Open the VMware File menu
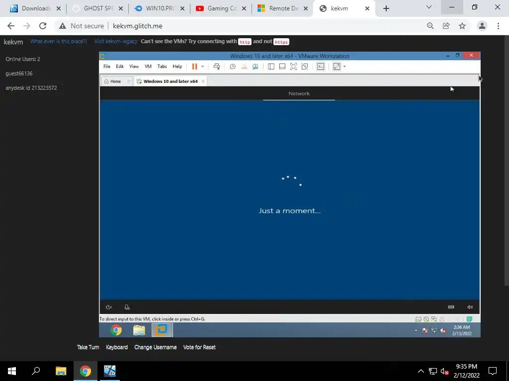Image resolution: width=509 pixels, height=381 pixels. point(107,66)
